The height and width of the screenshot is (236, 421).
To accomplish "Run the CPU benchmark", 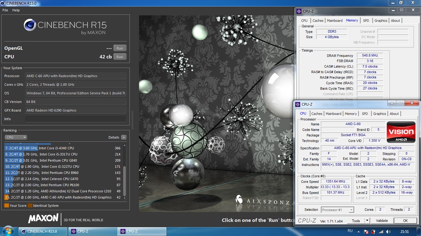I will 120,57.
